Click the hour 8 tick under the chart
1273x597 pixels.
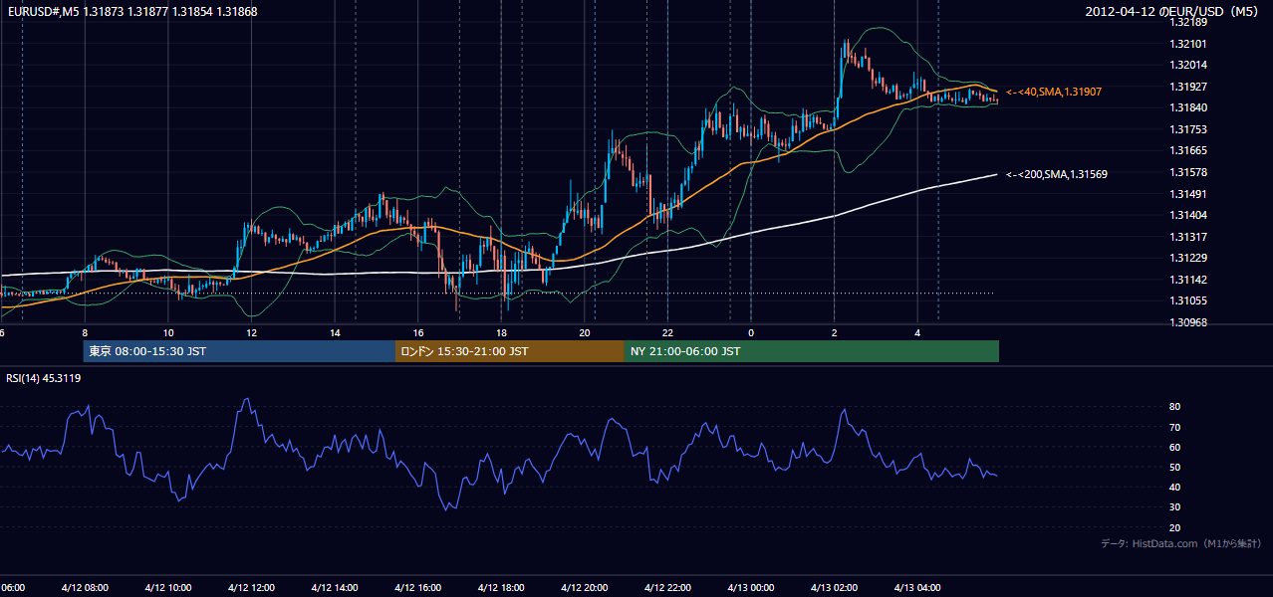point(85,332)
